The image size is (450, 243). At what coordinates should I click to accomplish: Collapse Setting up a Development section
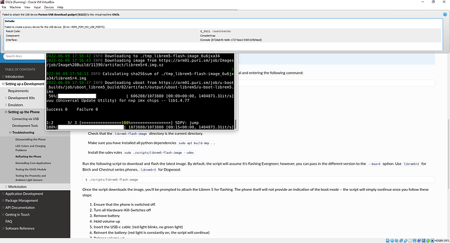coord(3,84)
